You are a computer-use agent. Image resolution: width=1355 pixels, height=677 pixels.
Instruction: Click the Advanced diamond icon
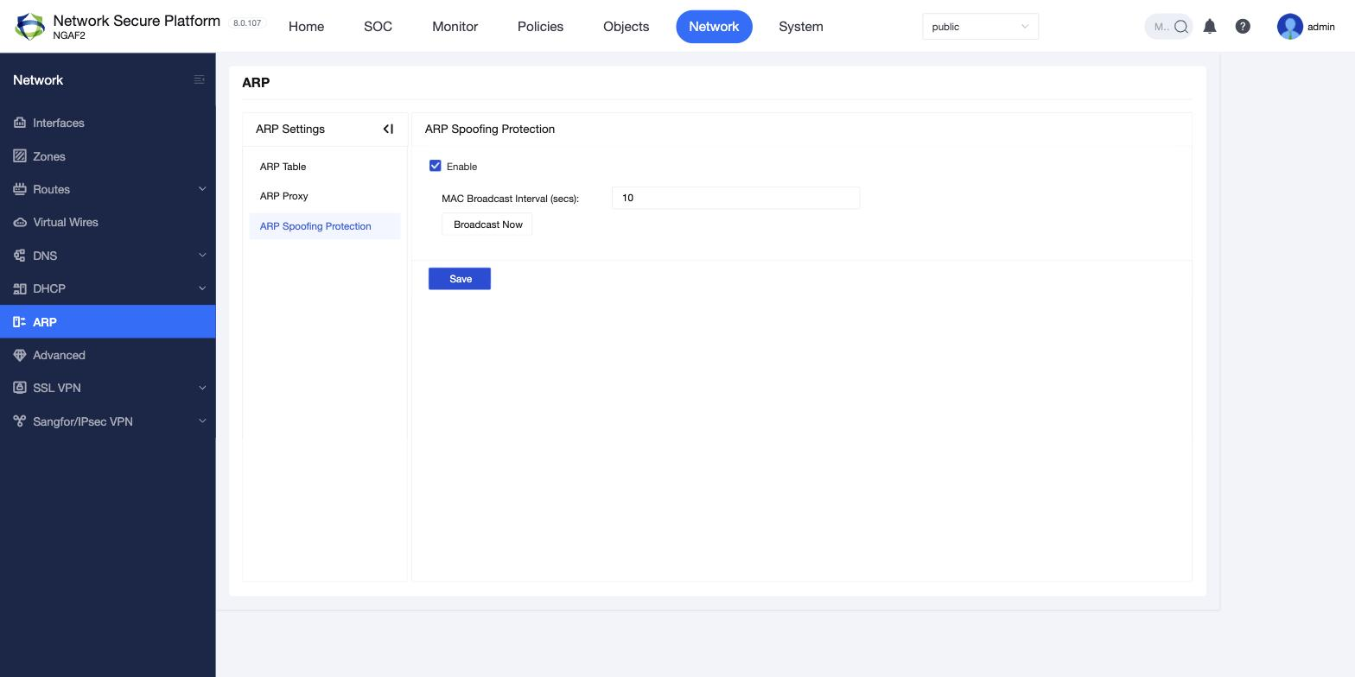[20, 355]
